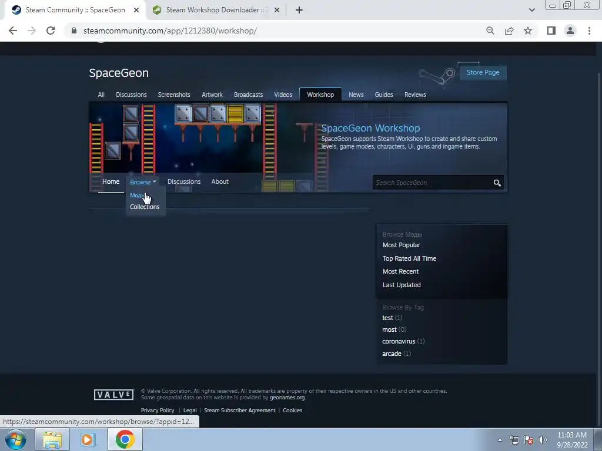Click the browser forward arrow

[32, 31]
